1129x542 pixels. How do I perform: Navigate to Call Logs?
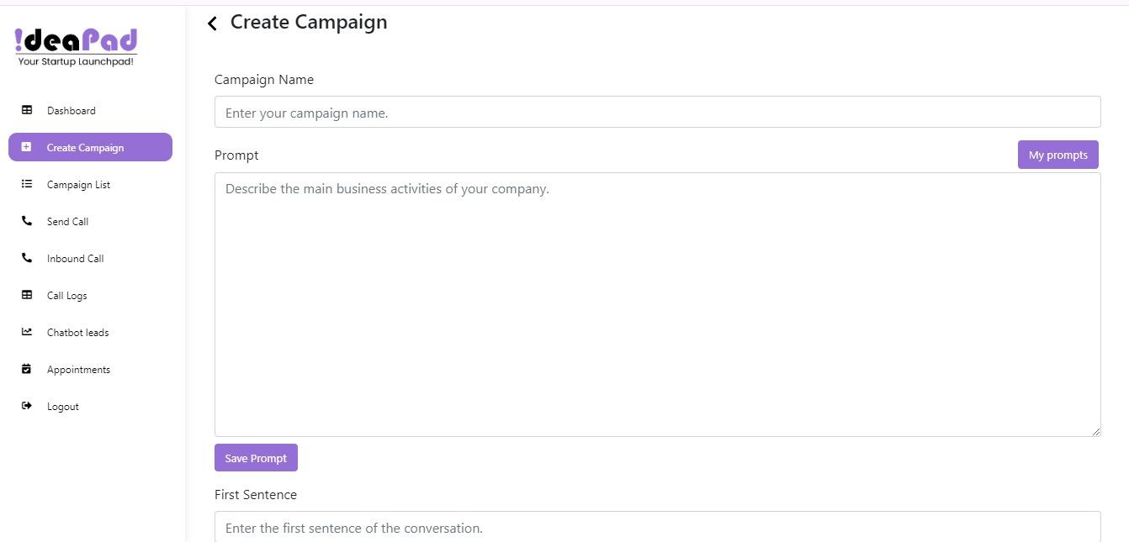66,296
